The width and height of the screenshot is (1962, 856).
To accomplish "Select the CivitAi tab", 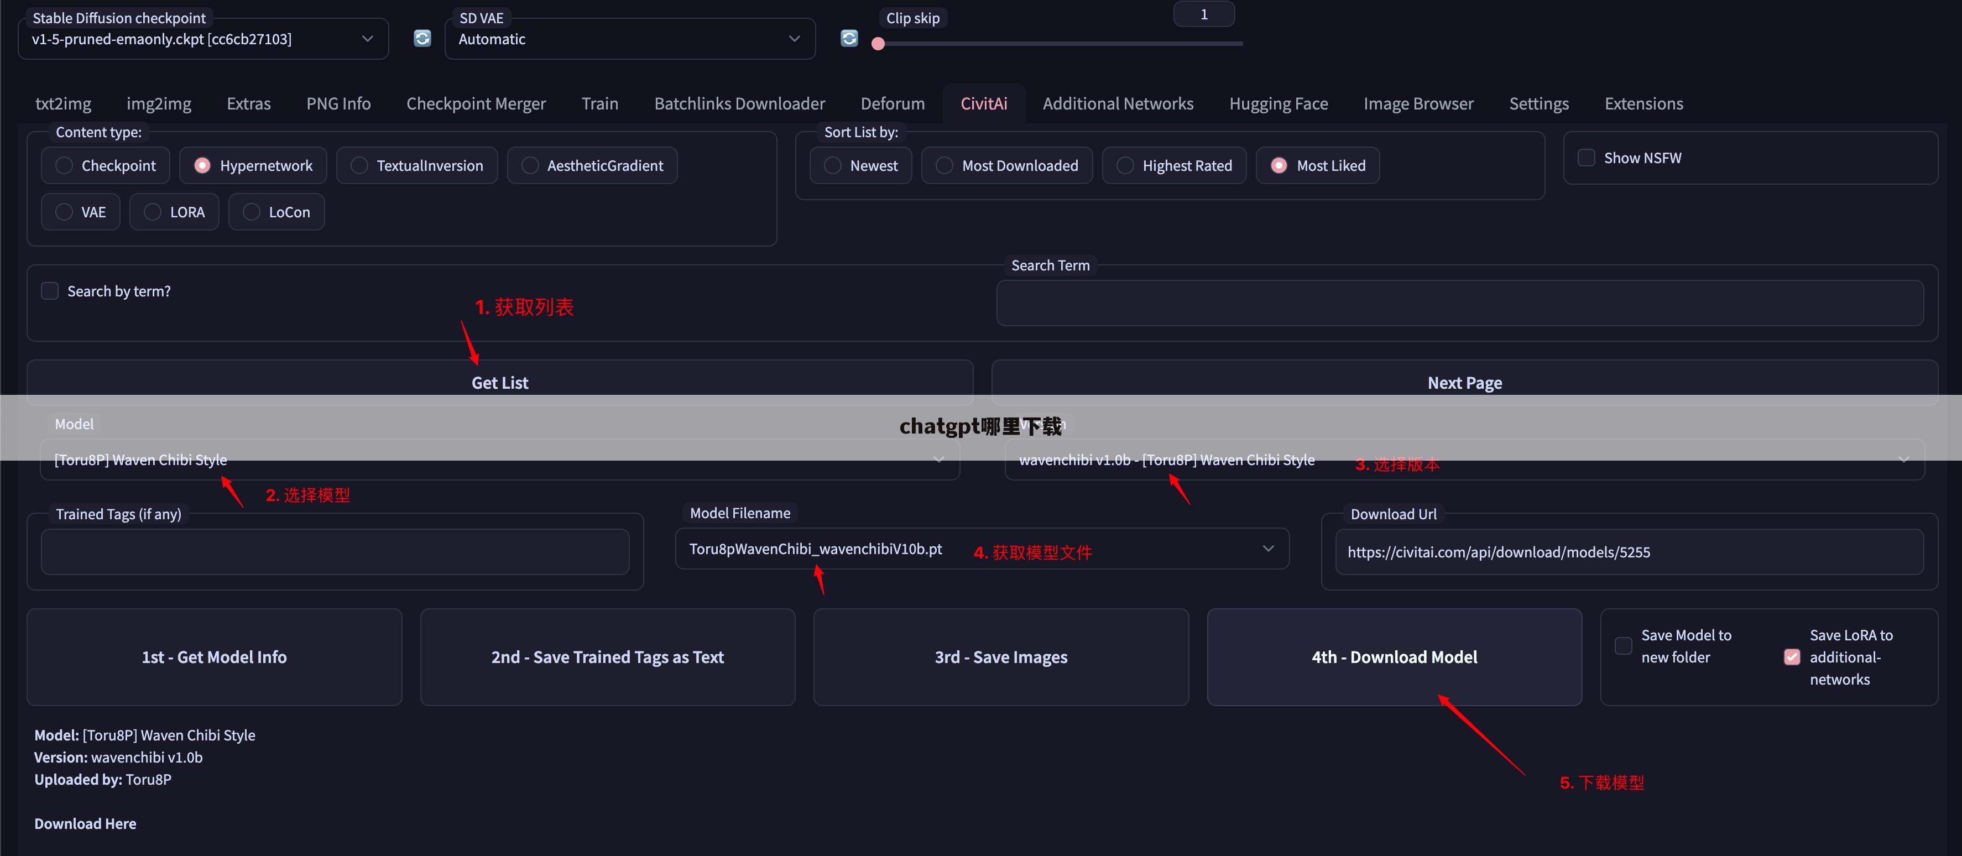I will click(x=983, y=103).
